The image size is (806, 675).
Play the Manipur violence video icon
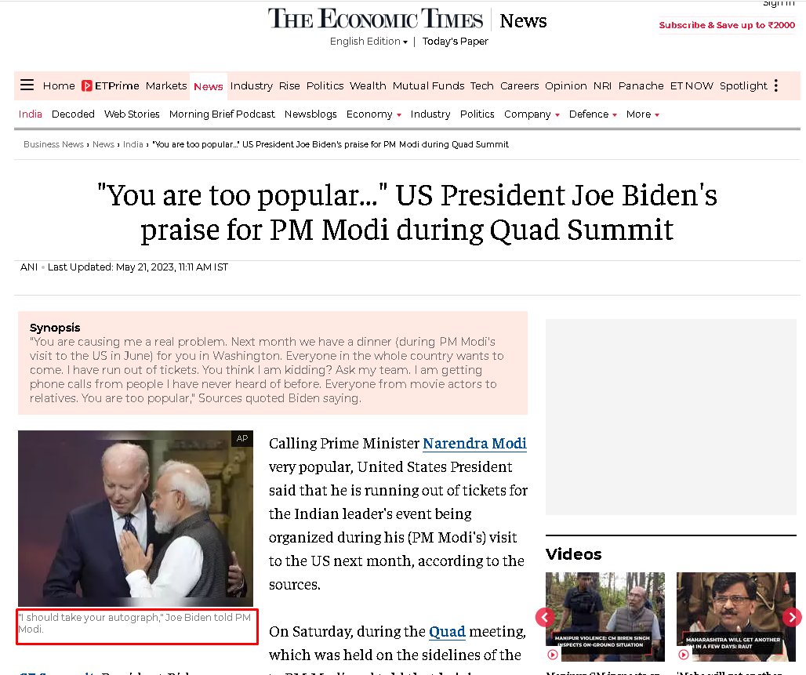point(553,655)
